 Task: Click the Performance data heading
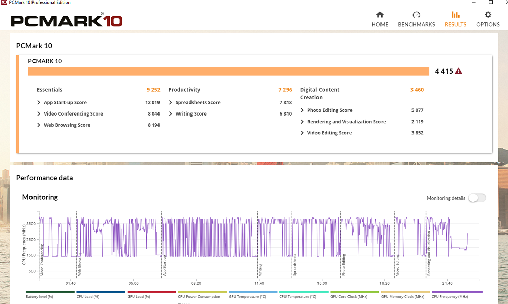(44, 178)
